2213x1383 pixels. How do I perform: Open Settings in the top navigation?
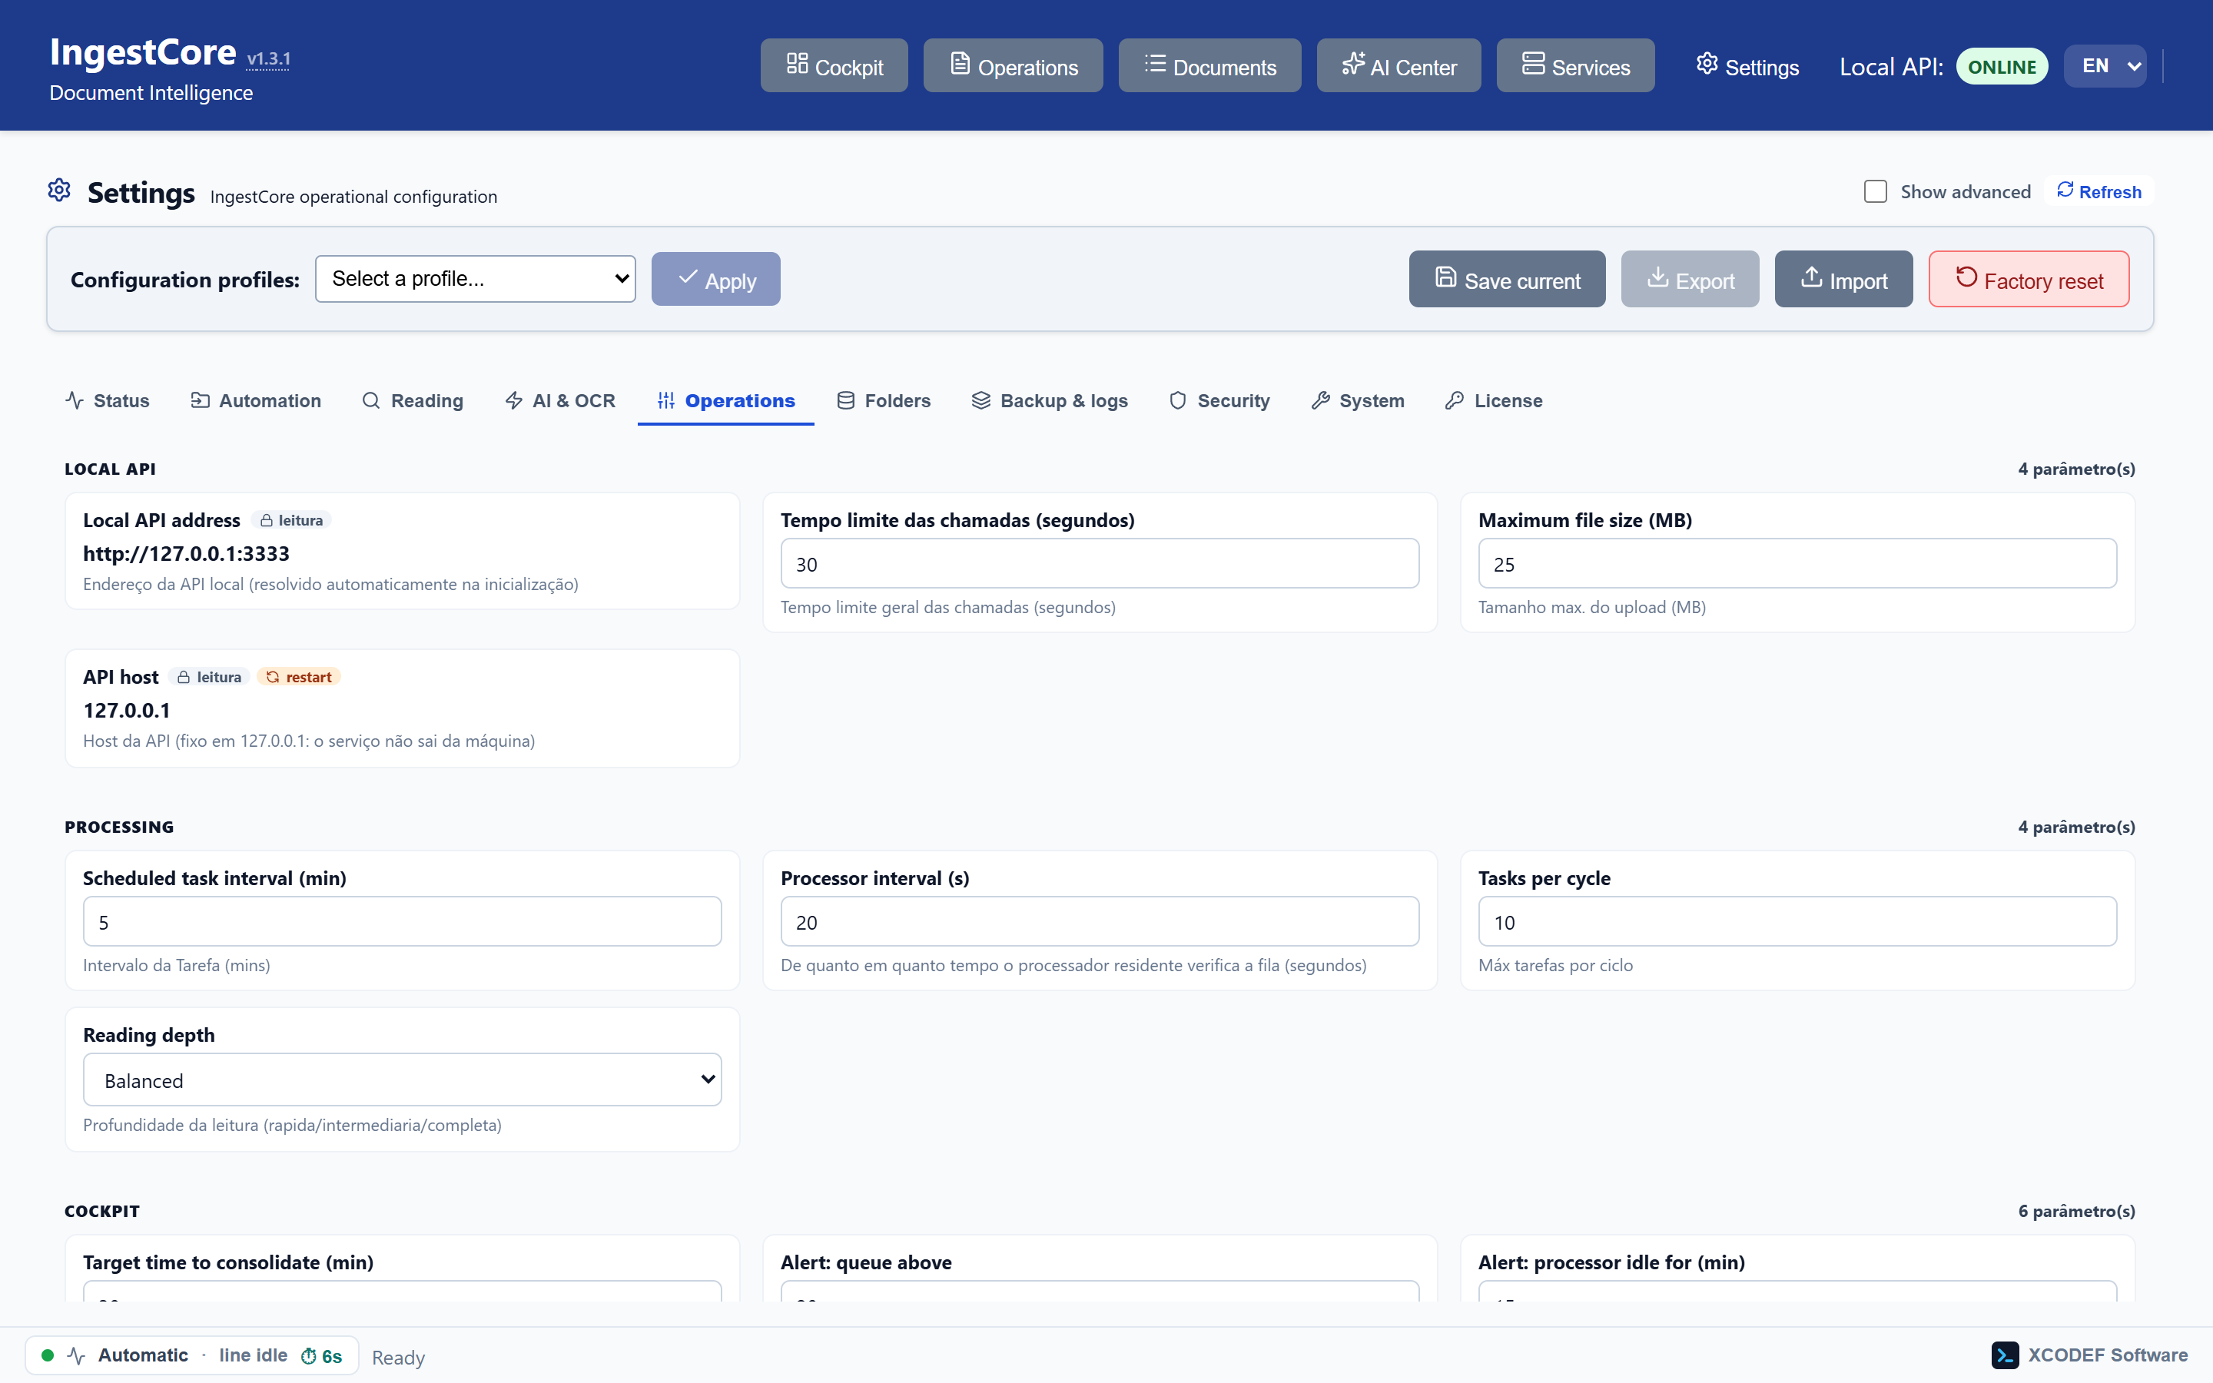1747,66
